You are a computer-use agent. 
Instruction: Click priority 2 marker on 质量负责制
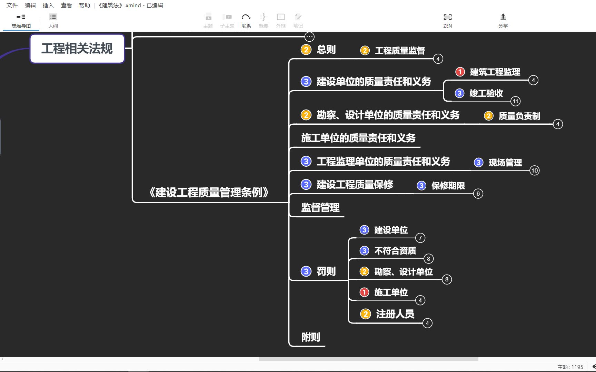[x=489, y=116]
